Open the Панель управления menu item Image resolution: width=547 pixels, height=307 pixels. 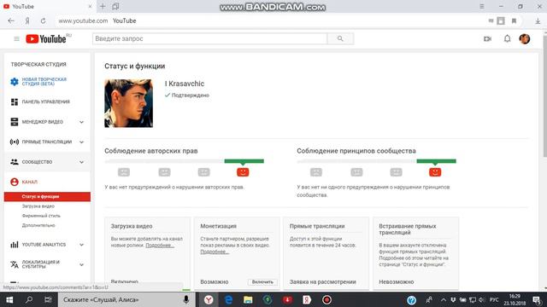pyautogui.click(x=45, y=101)
